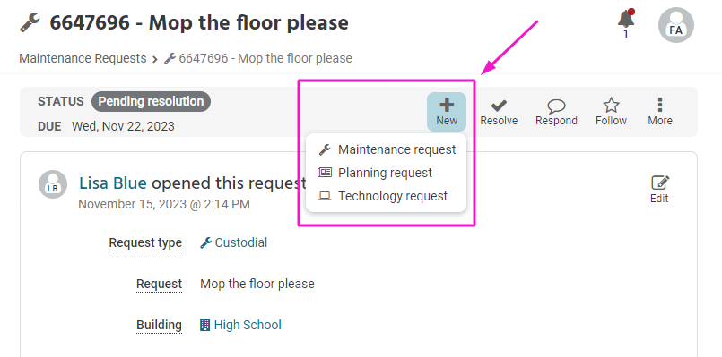Screen dimensions: 722x357
Task: Click the Edit pencil icon
Action: click(x=659, y=183)
